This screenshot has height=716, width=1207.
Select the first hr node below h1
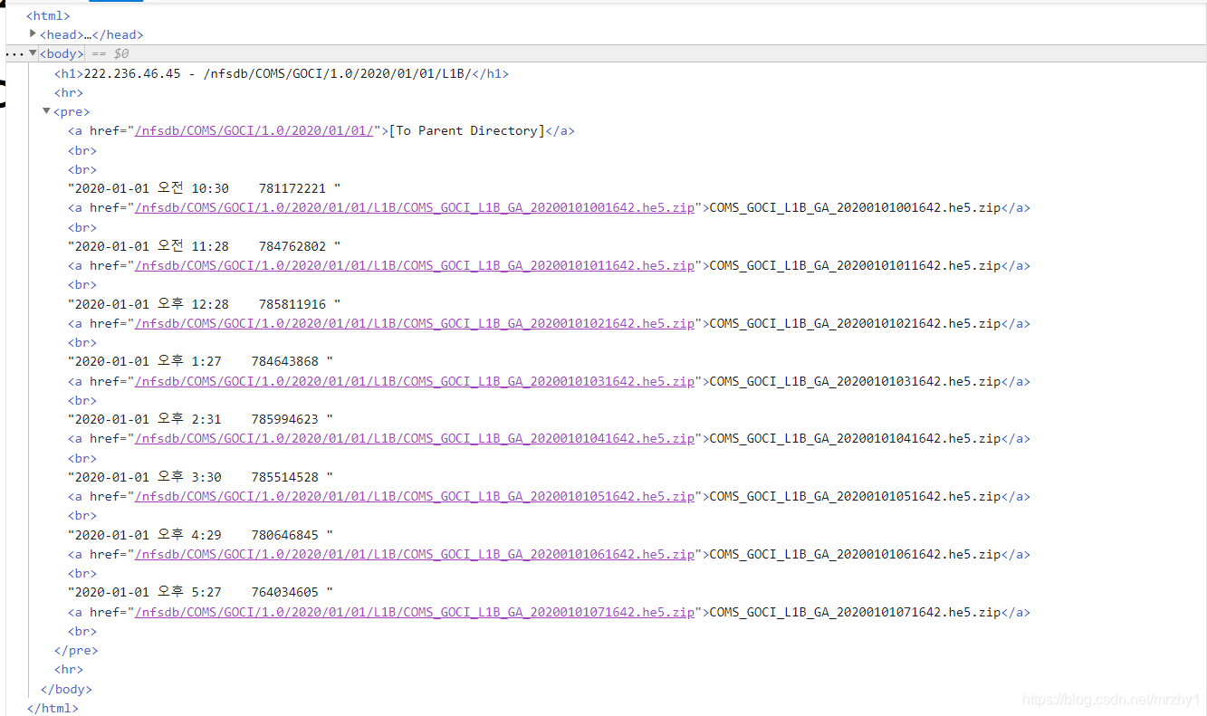click(x=69, y=92)
